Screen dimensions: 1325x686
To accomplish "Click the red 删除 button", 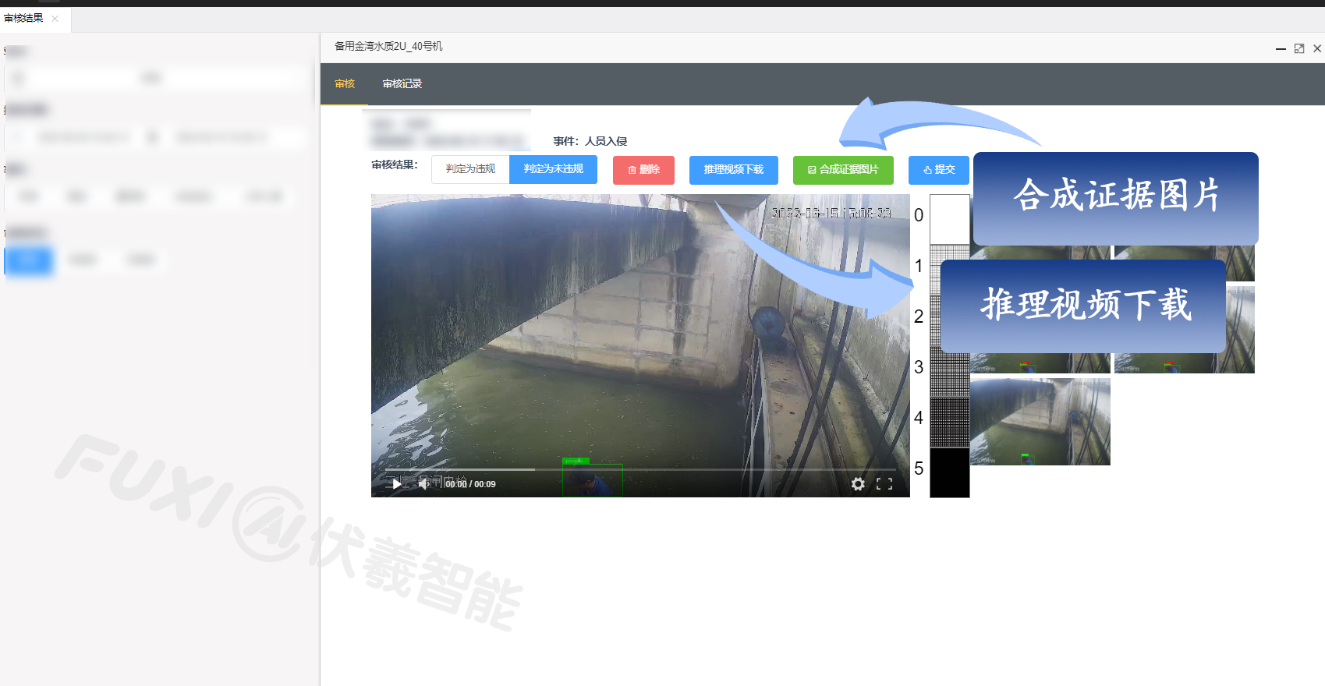I will click(643, 170).
